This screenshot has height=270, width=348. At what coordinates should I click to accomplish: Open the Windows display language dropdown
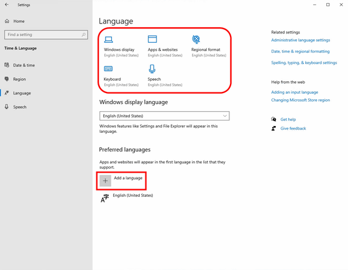click(x=165, y=116)
